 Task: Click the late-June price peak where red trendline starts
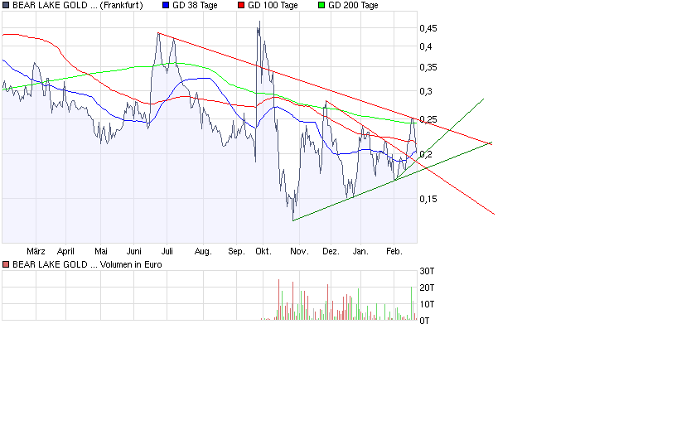(x=158, y=33)
